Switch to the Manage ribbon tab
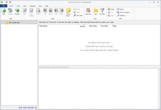Screen dimensions: 161x110 tap(32, 6)
